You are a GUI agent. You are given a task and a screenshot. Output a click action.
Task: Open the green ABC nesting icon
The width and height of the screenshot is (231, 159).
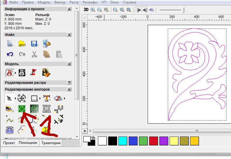(34, 109)
